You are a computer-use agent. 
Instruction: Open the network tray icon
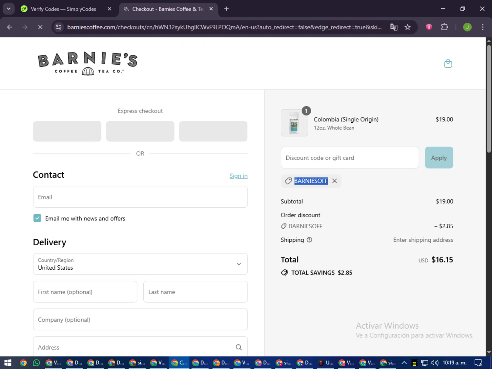[425, 363]
